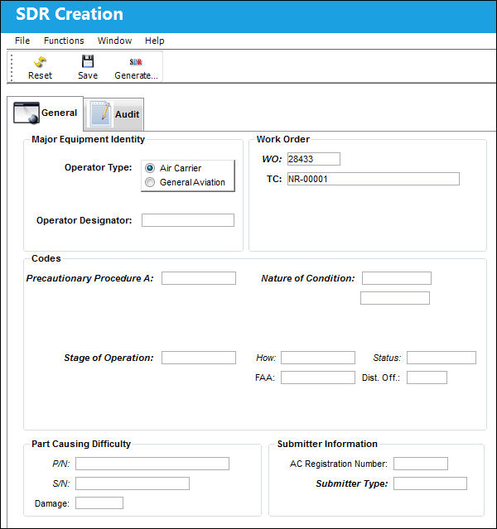497x529 pixels.
Task: Click the WO input field
Action: [x=314, y=159]
